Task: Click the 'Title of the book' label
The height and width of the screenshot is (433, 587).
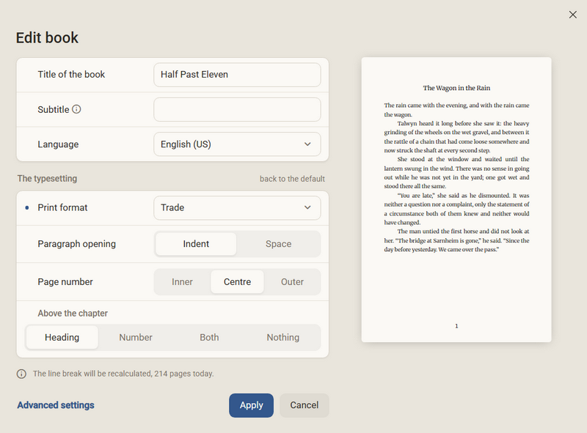Action: tap(71, 75)
